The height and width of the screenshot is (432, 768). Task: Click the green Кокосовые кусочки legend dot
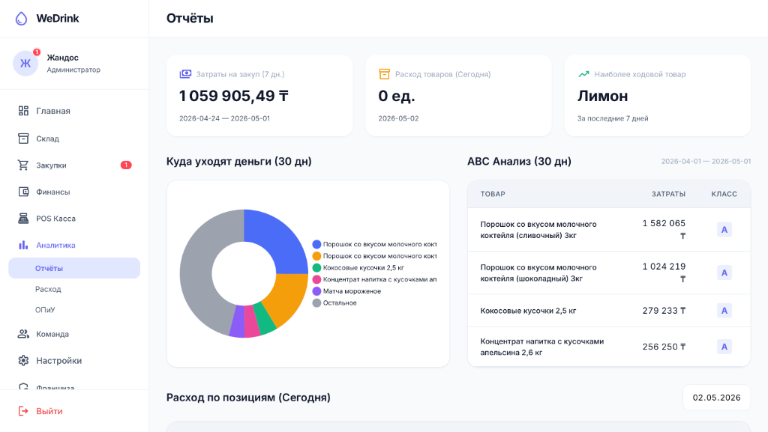pyautogui.click(x=316, y=268)
